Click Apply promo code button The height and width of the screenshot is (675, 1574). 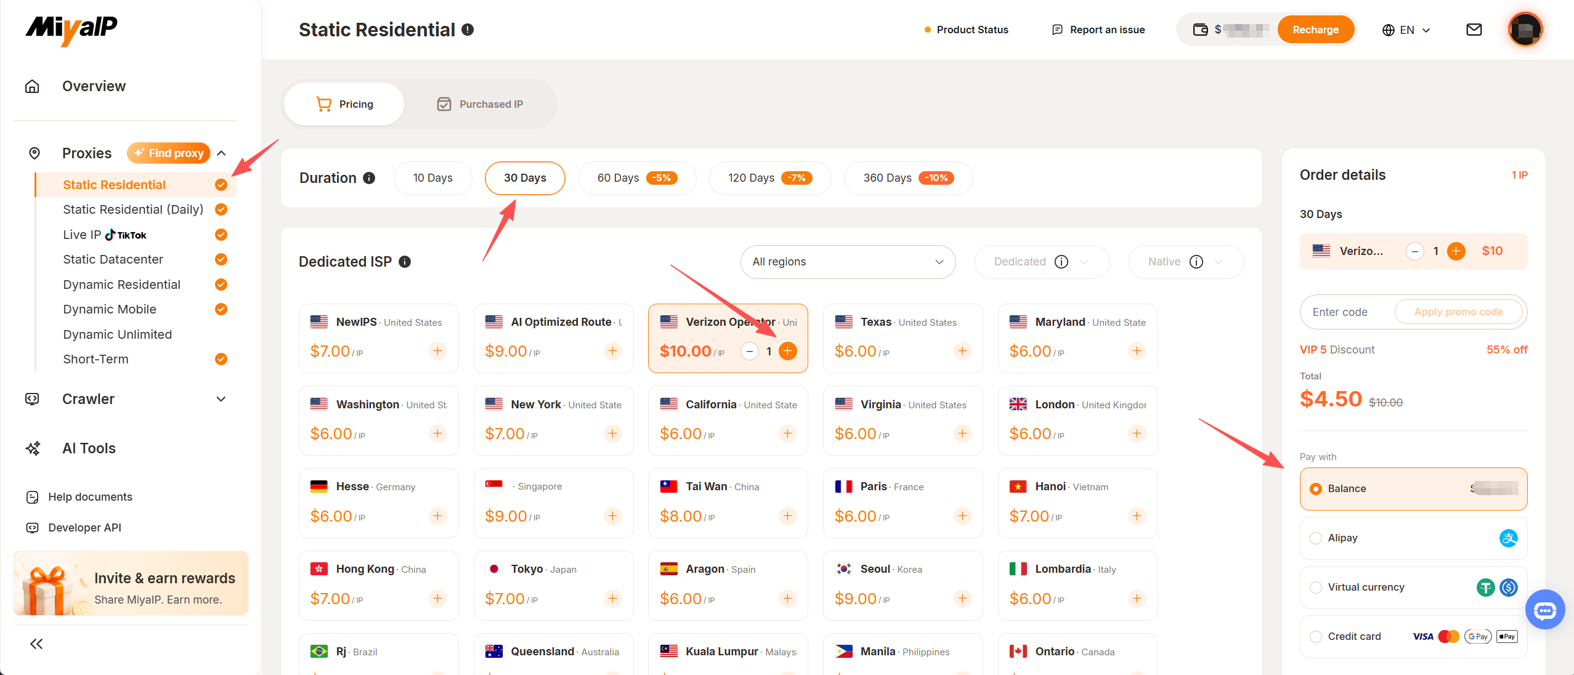tap(1458, 312)
